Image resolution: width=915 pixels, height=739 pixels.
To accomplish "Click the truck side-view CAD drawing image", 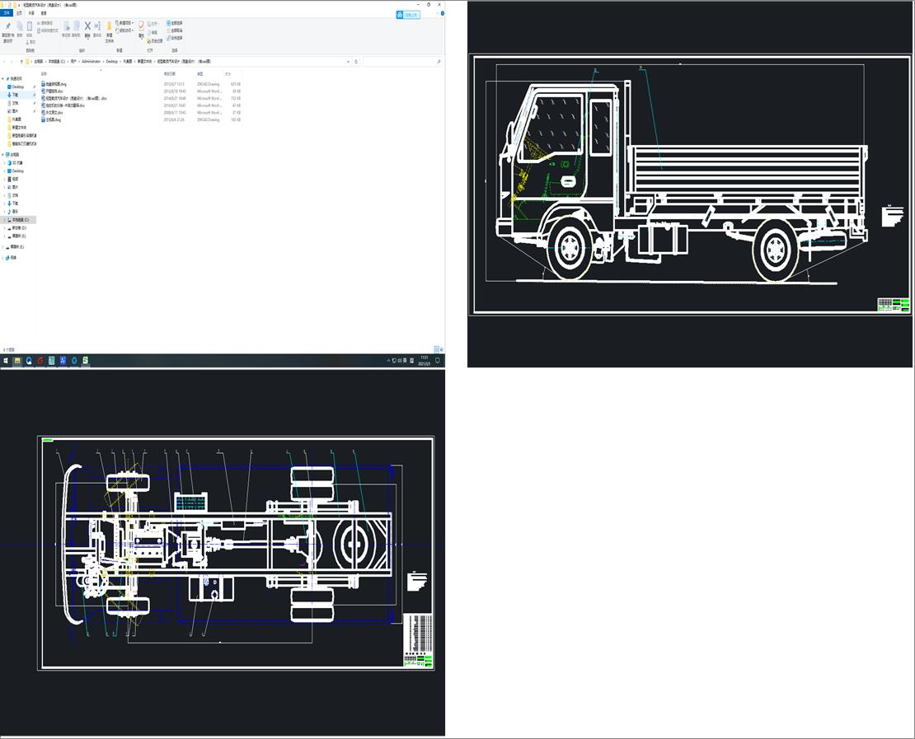I will (690, 185).
